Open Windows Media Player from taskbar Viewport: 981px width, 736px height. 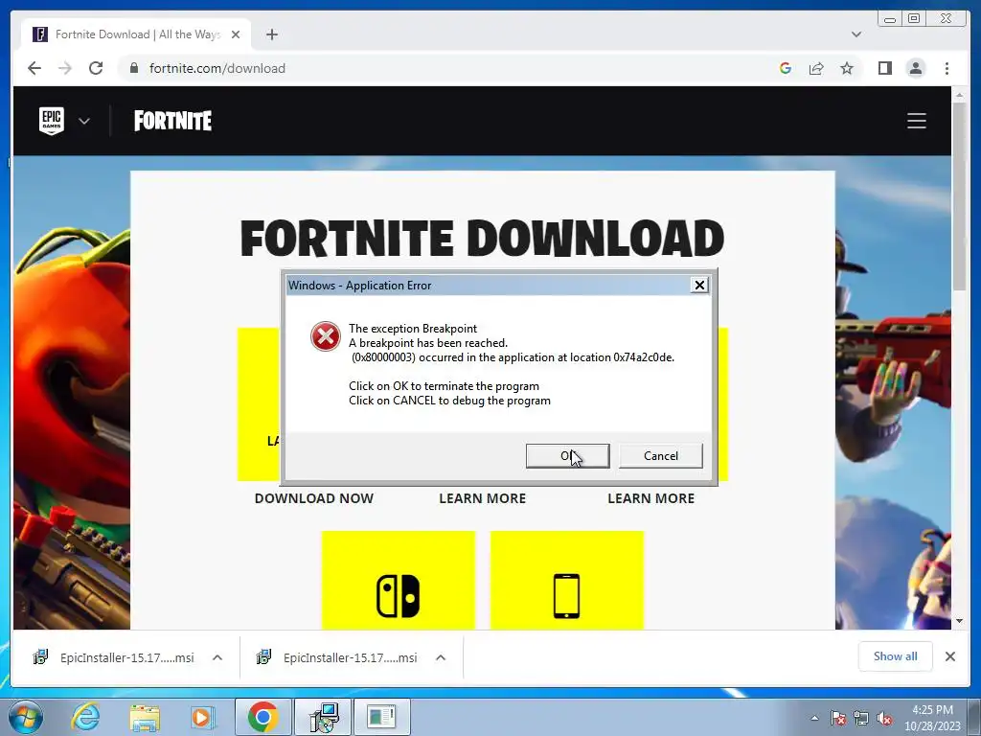(x=203, y=717)
